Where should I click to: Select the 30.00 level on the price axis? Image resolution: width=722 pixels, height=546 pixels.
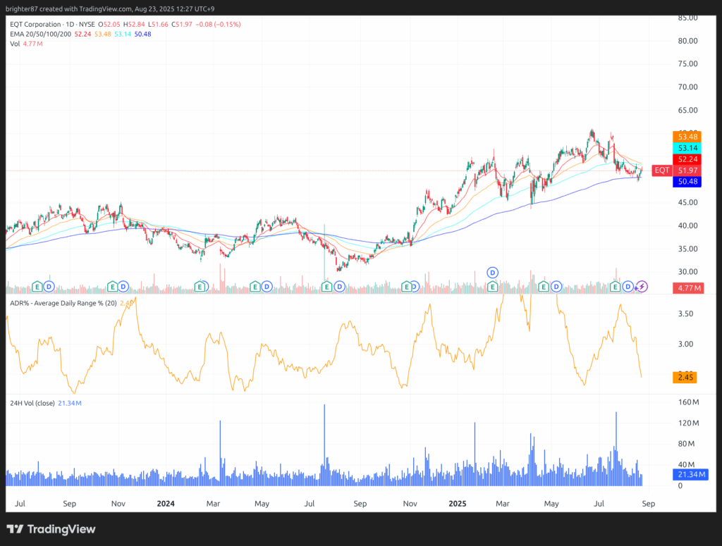pos(688,272)
